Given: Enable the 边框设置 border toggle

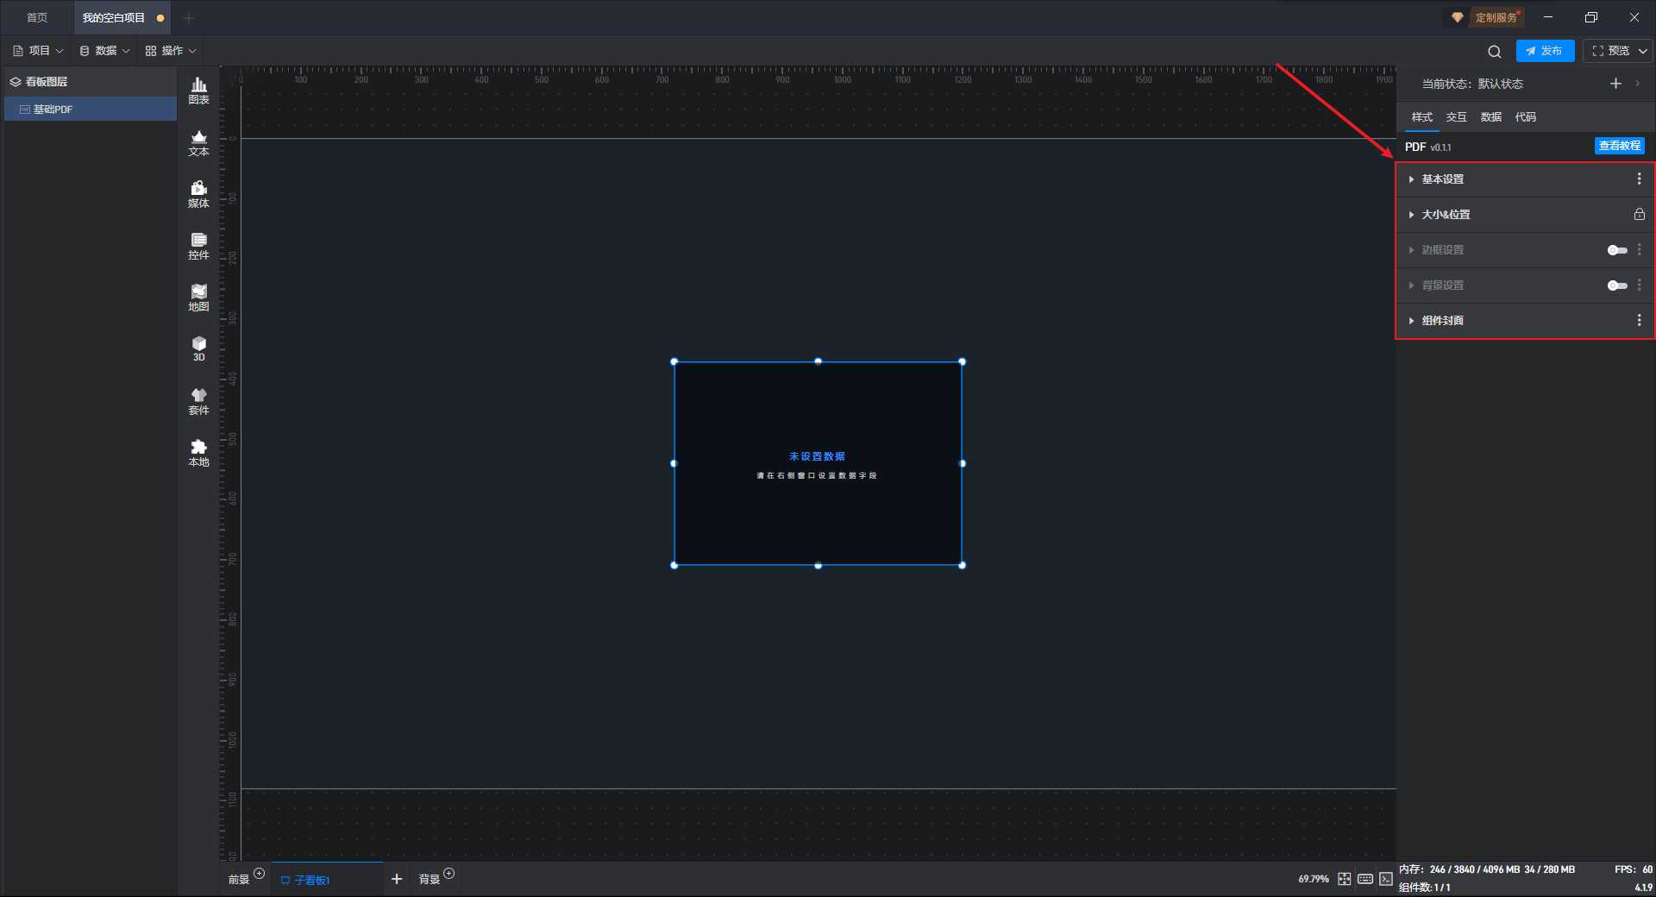Looking at the screenshot, I should point(1616,250).
